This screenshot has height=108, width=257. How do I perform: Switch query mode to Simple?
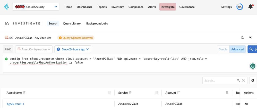coord(223,49)
